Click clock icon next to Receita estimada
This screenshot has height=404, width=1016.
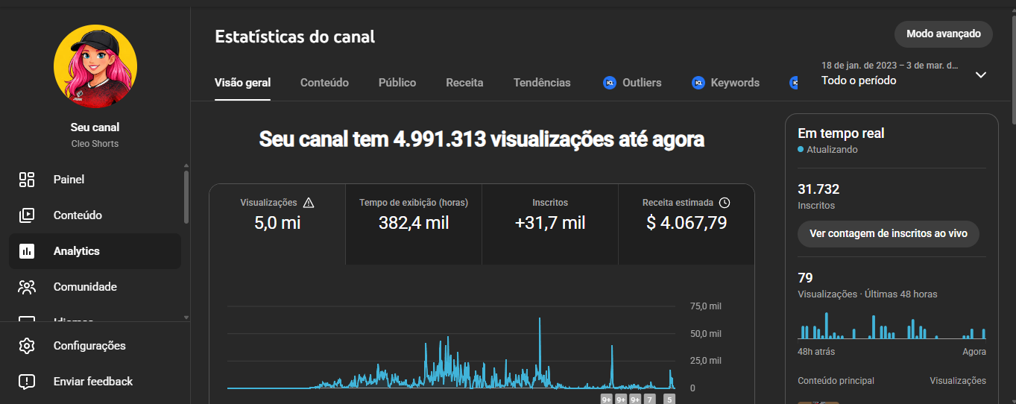pos(725,203)
